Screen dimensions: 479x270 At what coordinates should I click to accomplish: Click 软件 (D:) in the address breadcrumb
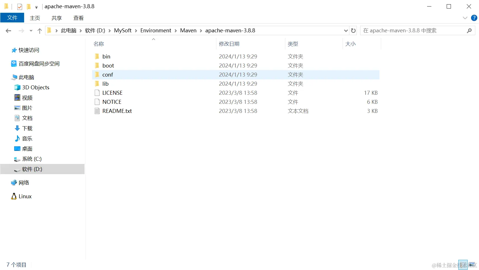point(95,30)
